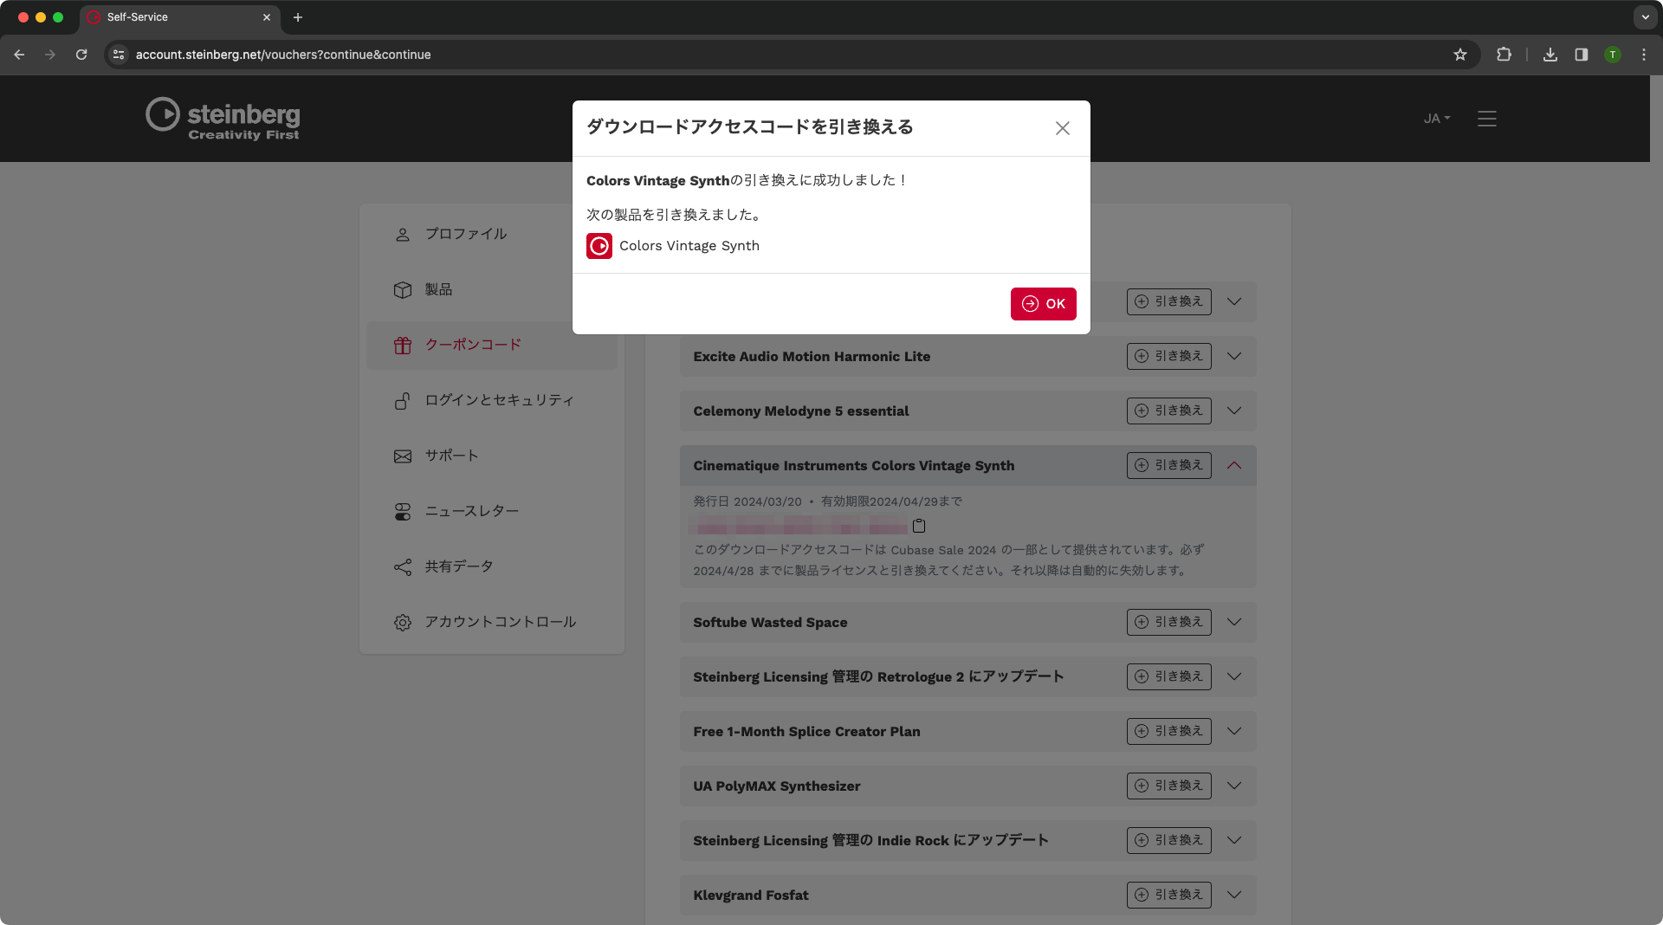1663x925 pixels.
Task: Redeem Excite Audio Motion Harmonic Lite
Action: click(x=1168, y=356)
